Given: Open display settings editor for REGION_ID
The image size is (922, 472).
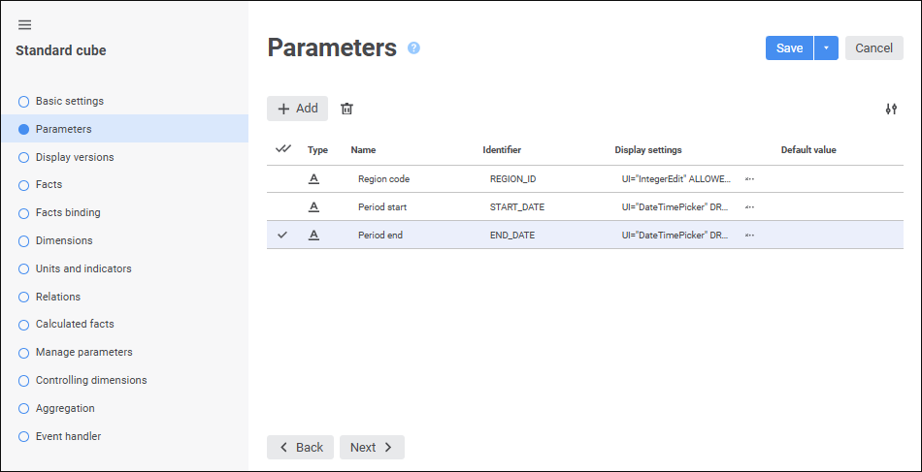Looking at the screenshot, I should (749, 179).
